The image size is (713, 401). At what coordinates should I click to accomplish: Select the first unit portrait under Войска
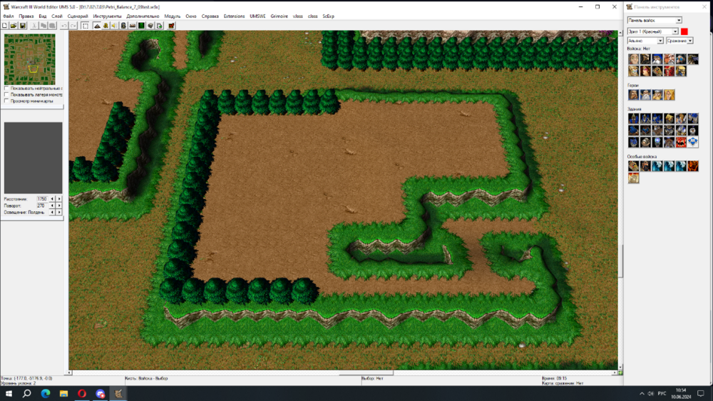[634, 59]
